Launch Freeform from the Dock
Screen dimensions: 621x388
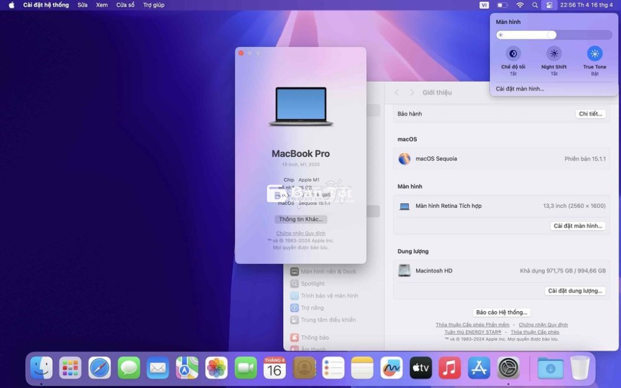[x=391, y=368]
